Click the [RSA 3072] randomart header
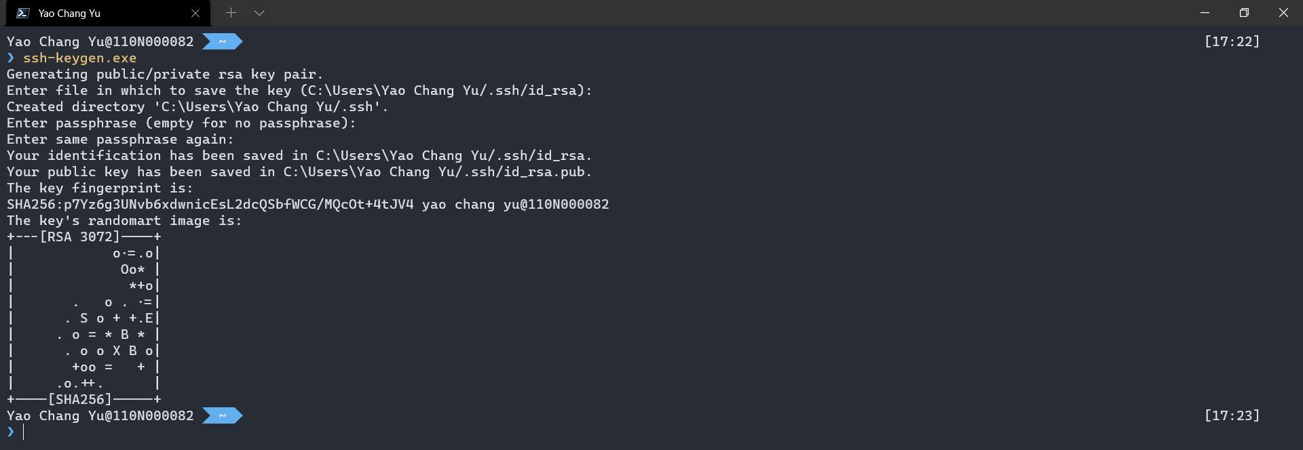This screenshot has height=450, width=1303. [x=80, y=237]
